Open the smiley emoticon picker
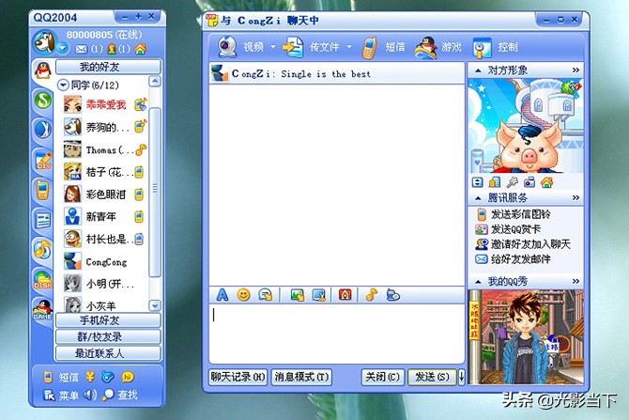The width and height of the screenshot is (629, 420). click(x=243, y=295)
